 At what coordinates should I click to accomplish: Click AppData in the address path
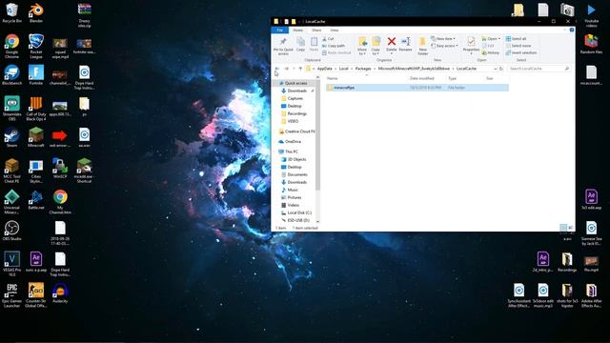tap(324, 69)
